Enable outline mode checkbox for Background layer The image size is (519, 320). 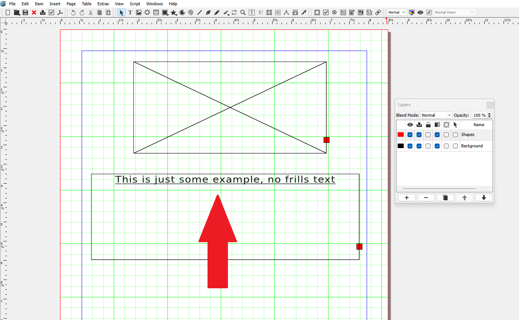446,146
